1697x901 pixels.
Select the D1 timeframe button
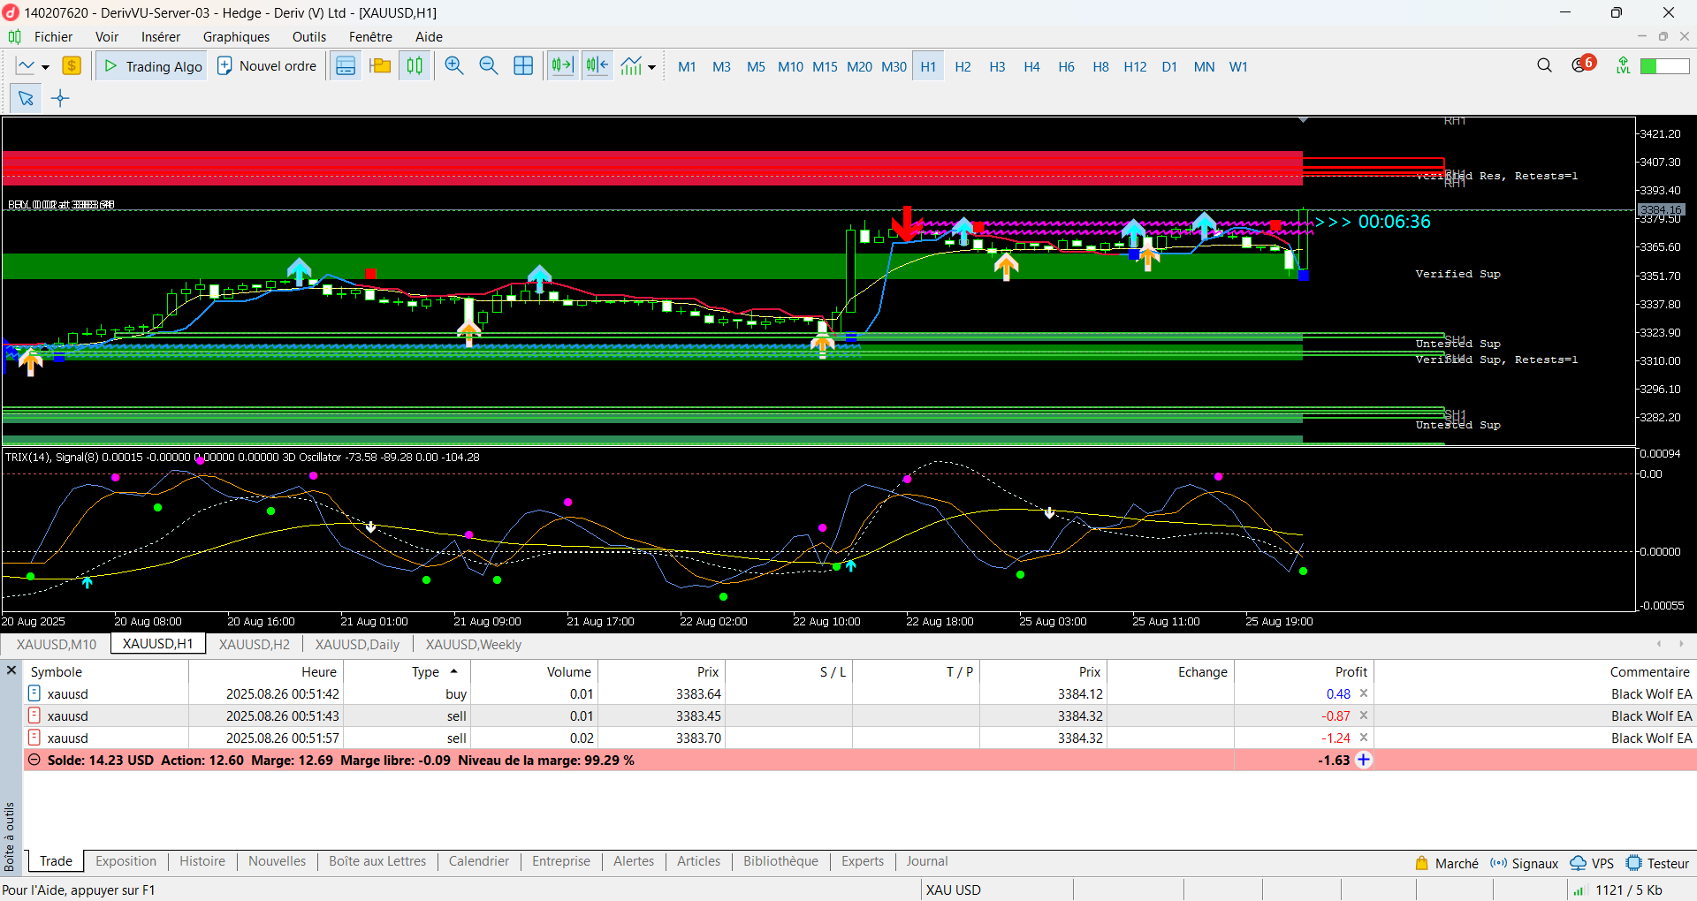click(1169, 67)
